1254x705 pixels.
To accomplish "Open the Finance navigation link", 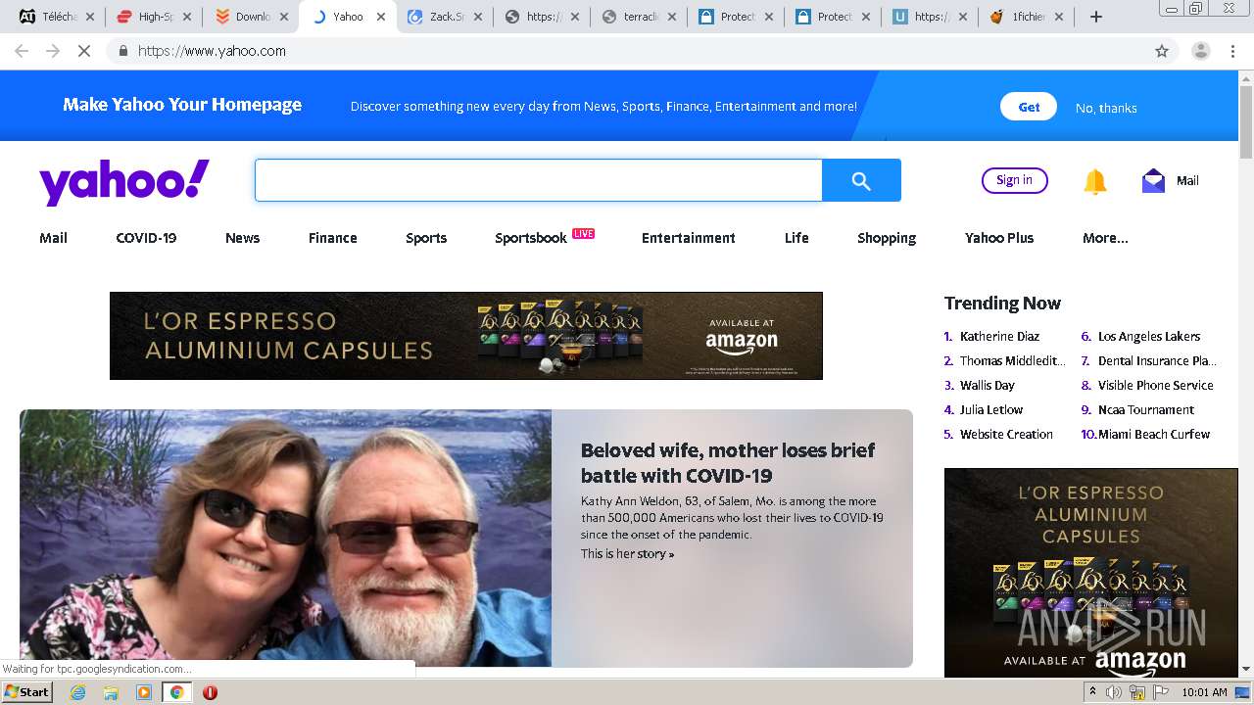I will 332,238.
